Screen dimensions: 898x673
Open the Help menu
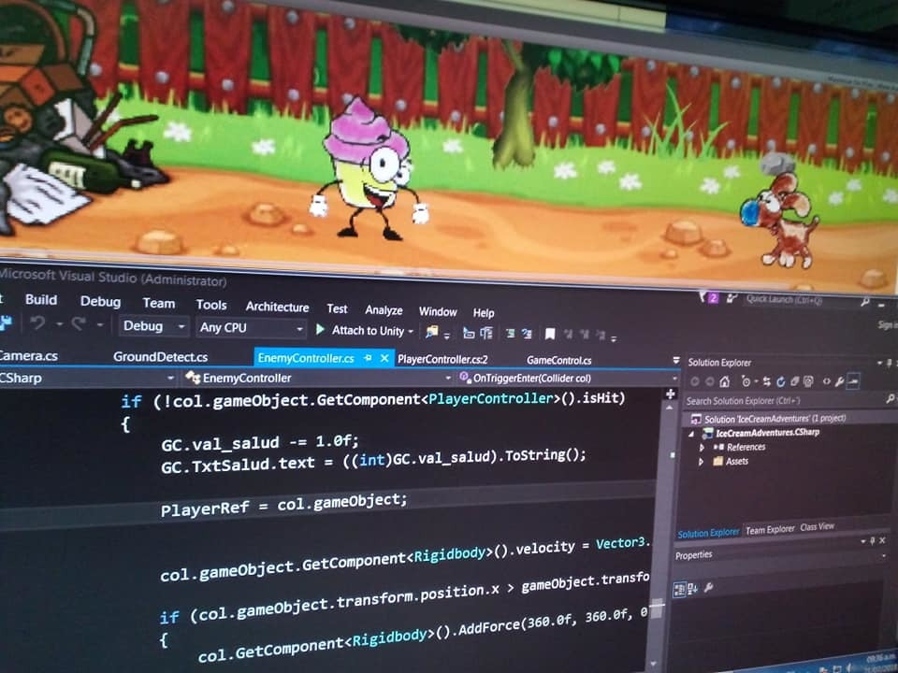point(484,312)
